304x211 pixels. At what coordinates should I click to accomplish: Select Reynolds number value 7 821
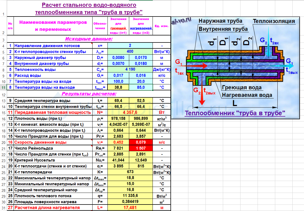point(118,148)
